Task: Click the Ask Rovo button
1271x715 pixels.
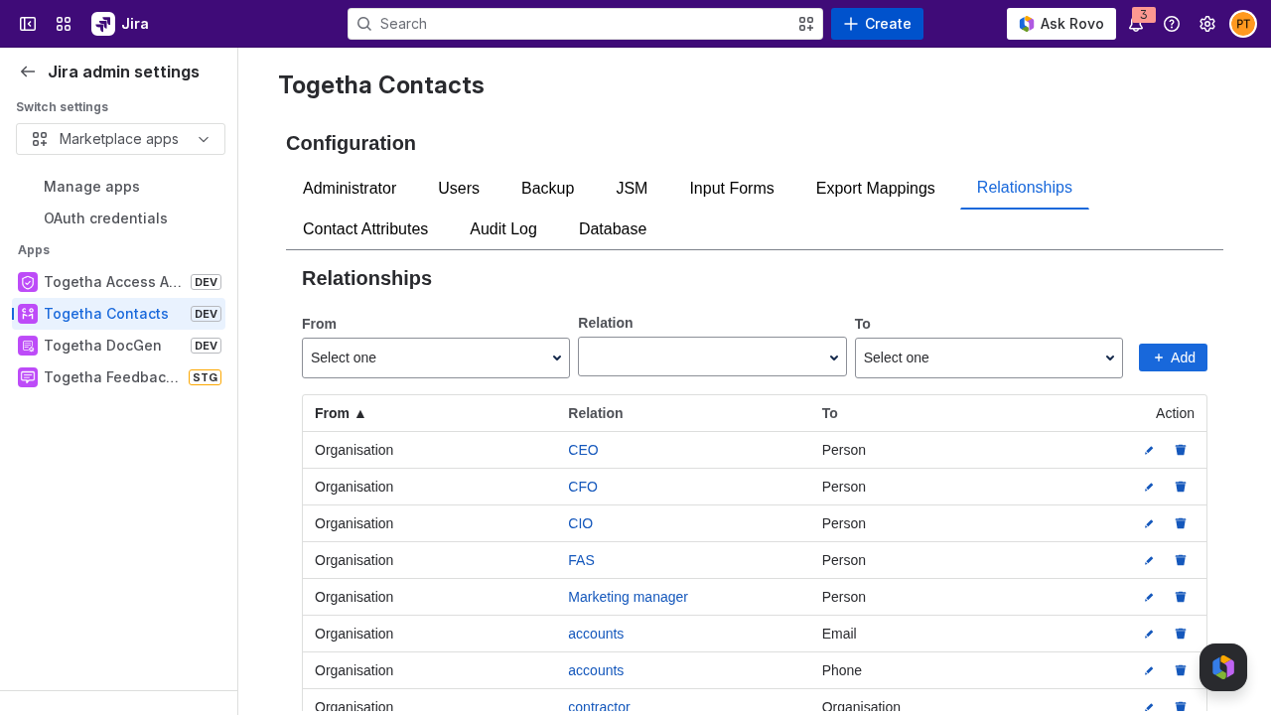Action: pyautogui.click(x=1061, y=24)
